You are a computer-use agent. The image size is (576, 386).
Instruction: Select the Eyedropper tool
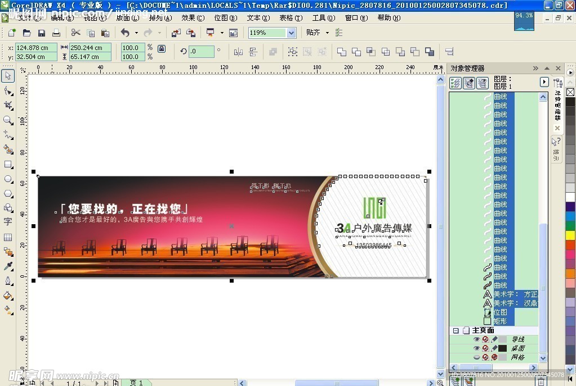8,266
